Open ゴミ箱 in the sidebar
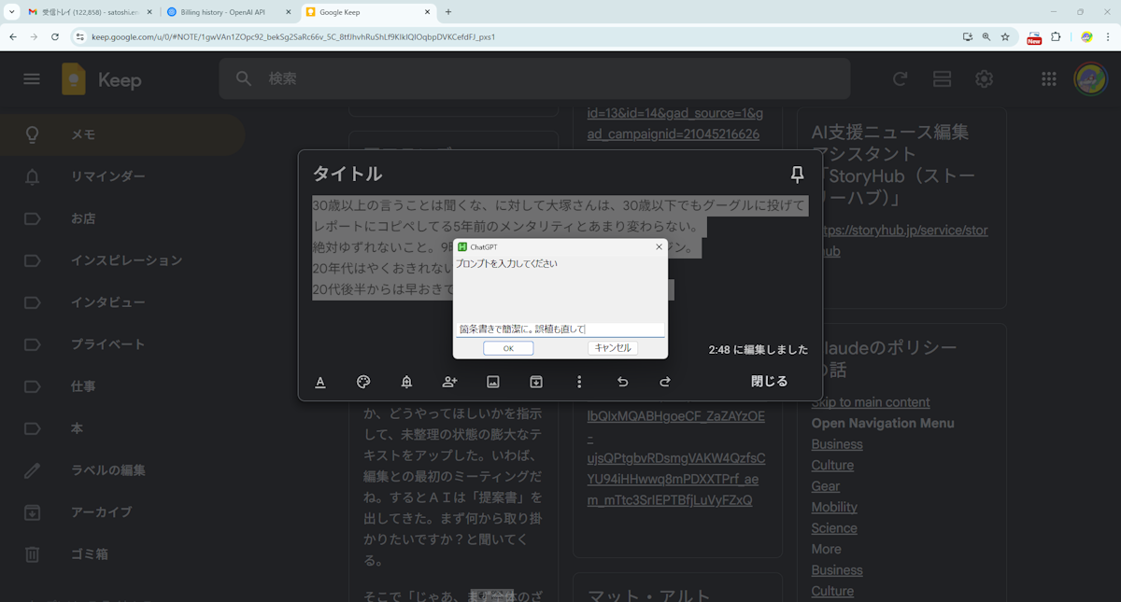Viewport: 1121px width, 602px height. tap(121, 554)
